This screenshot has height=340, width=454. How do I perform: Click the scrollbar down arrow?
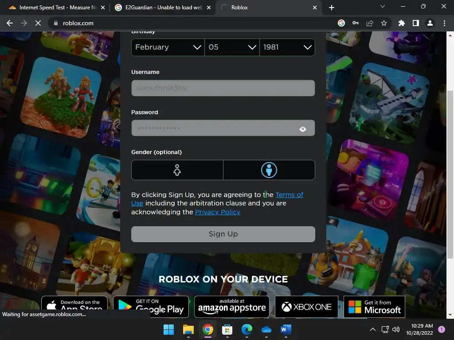tap(450, 315)
